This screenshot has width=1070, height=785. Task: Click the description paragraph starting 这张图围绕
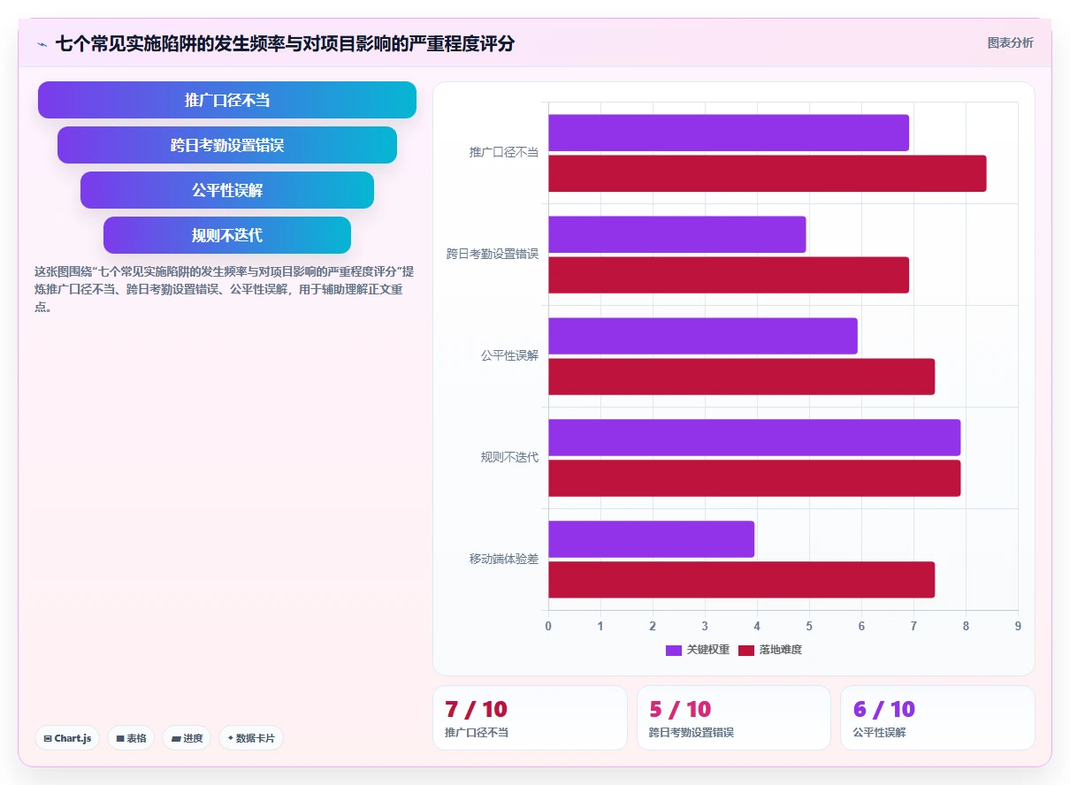click(x=224, y=289)
